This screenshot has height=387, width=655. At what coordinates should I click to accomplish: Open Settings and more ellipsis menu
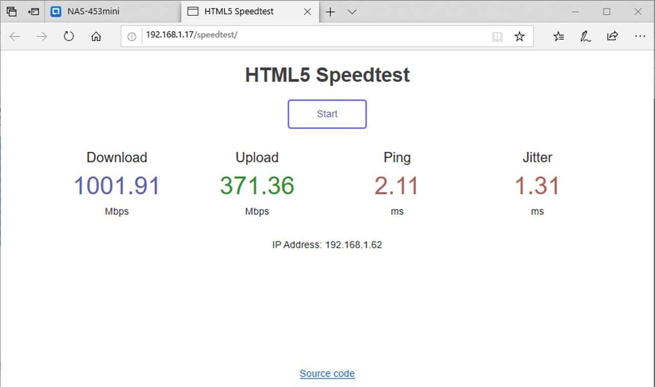point(640,36)
